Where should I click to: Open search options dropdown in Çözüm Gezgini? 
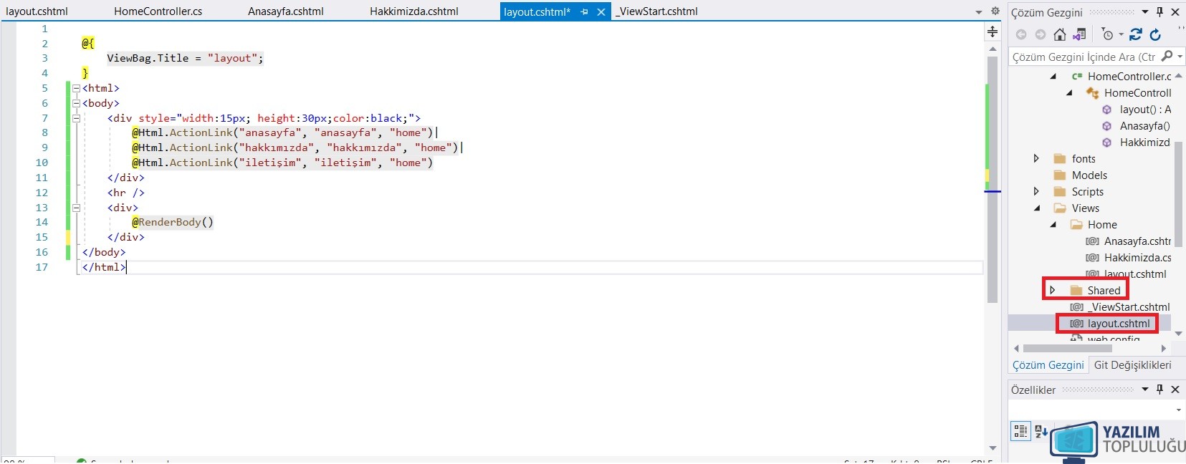[1180, 57]
